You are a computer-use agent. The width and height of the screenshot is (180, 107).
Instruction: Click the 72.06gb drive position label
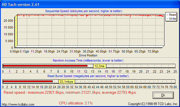[153, 51]
